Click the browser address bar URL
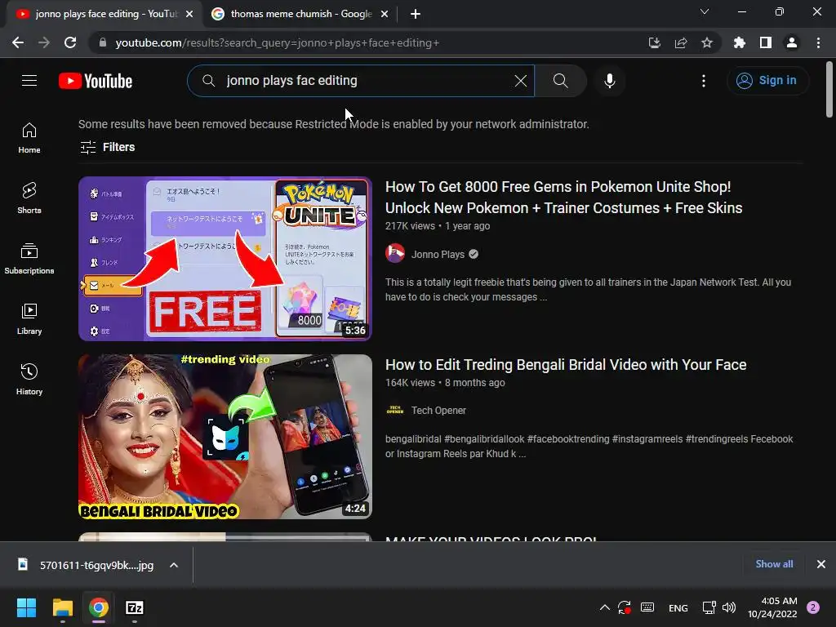This screenshot has height=627, width=836. tap(278, 42)
